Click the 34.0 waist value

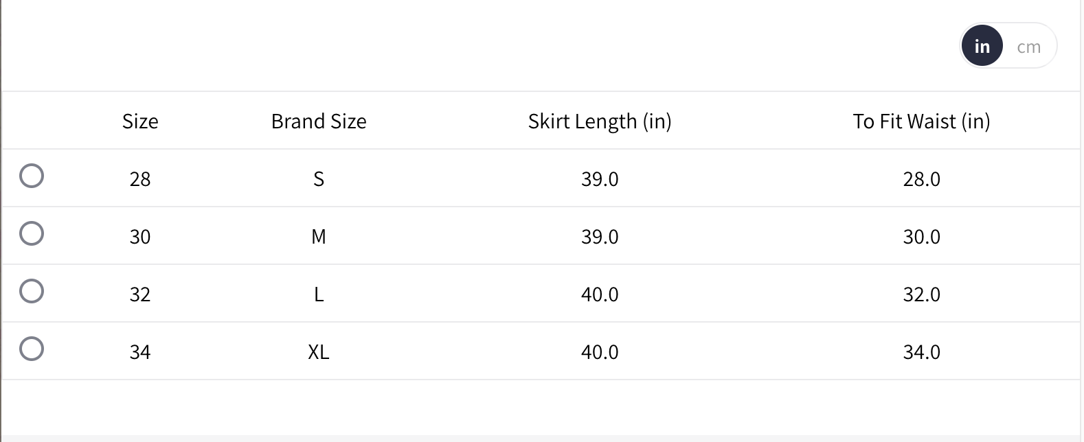(921, 352)
